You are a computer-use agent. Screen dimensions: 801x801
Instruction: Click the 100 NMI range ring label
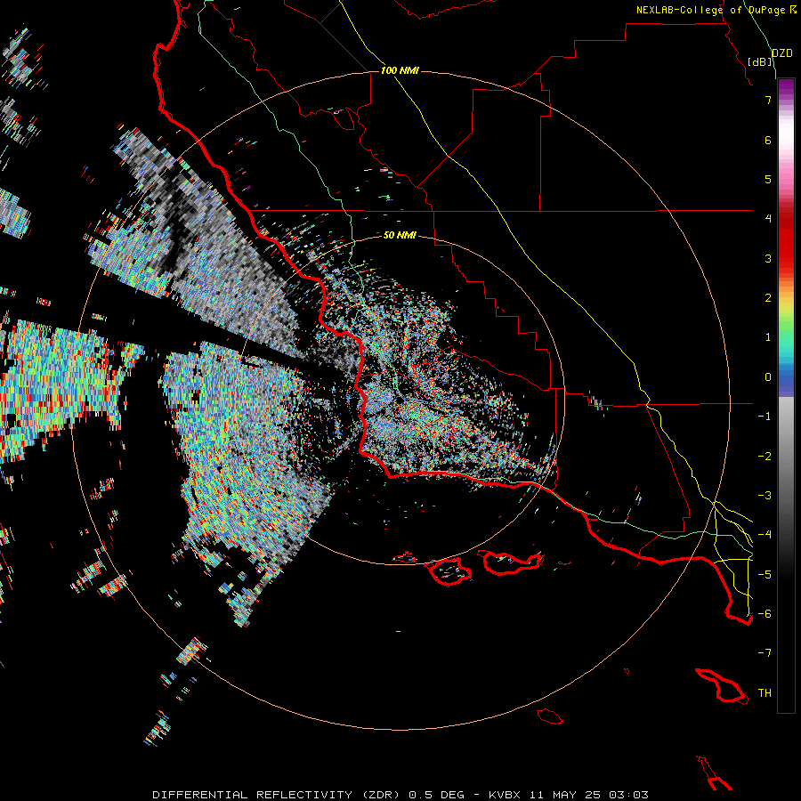click(400, 70)
